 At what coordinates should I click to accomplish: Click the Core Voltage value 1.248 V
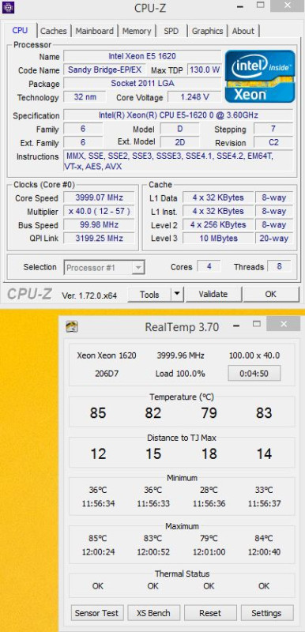point(194,97)
